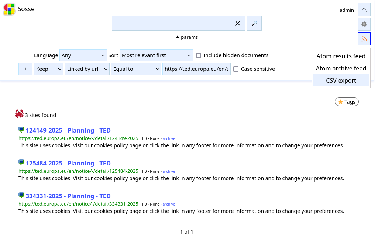Open the Equal to operator dropdown
This screenshot has width=378, height=234.
pyautogui.click(x=136, y=69)
